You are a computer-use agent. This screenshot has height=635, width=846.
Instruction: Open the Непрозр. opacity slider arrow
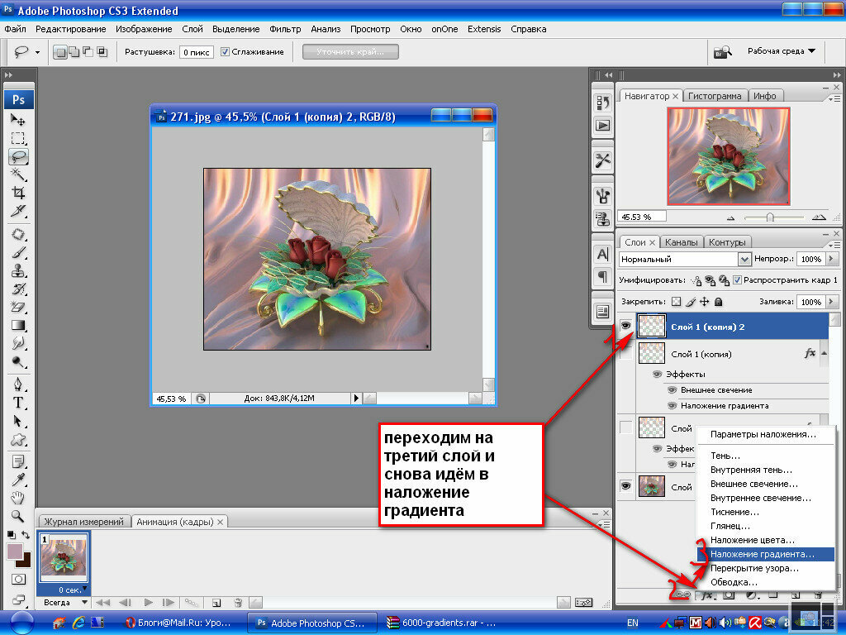[831, 259]
